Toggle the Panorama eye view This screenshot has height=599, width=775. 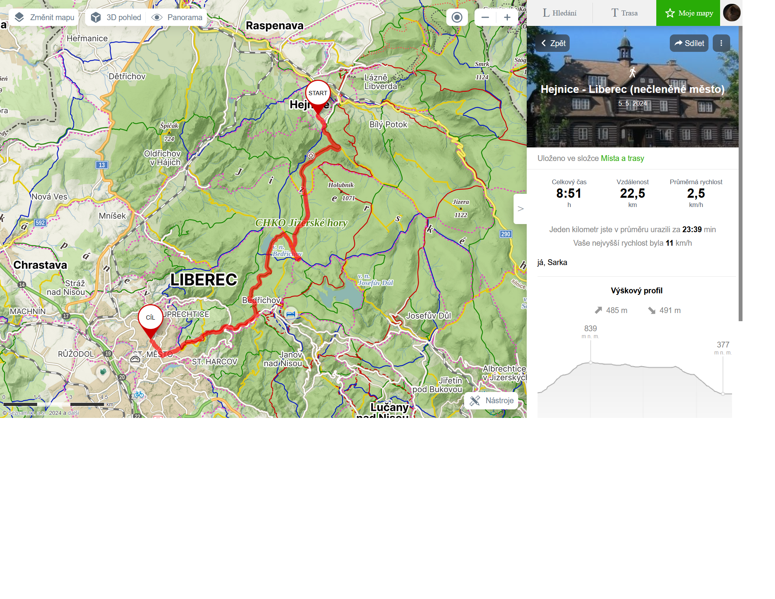click(177, 17)
